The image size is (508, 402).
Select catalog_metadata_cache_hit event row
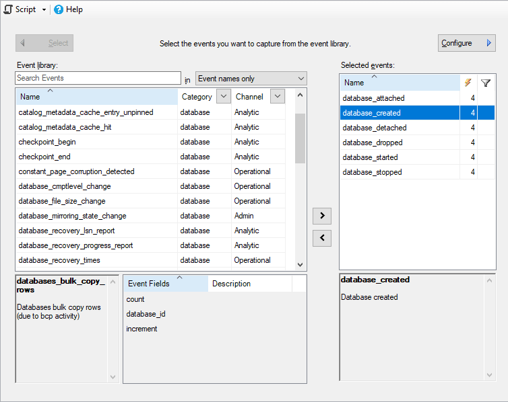point(96,127)
